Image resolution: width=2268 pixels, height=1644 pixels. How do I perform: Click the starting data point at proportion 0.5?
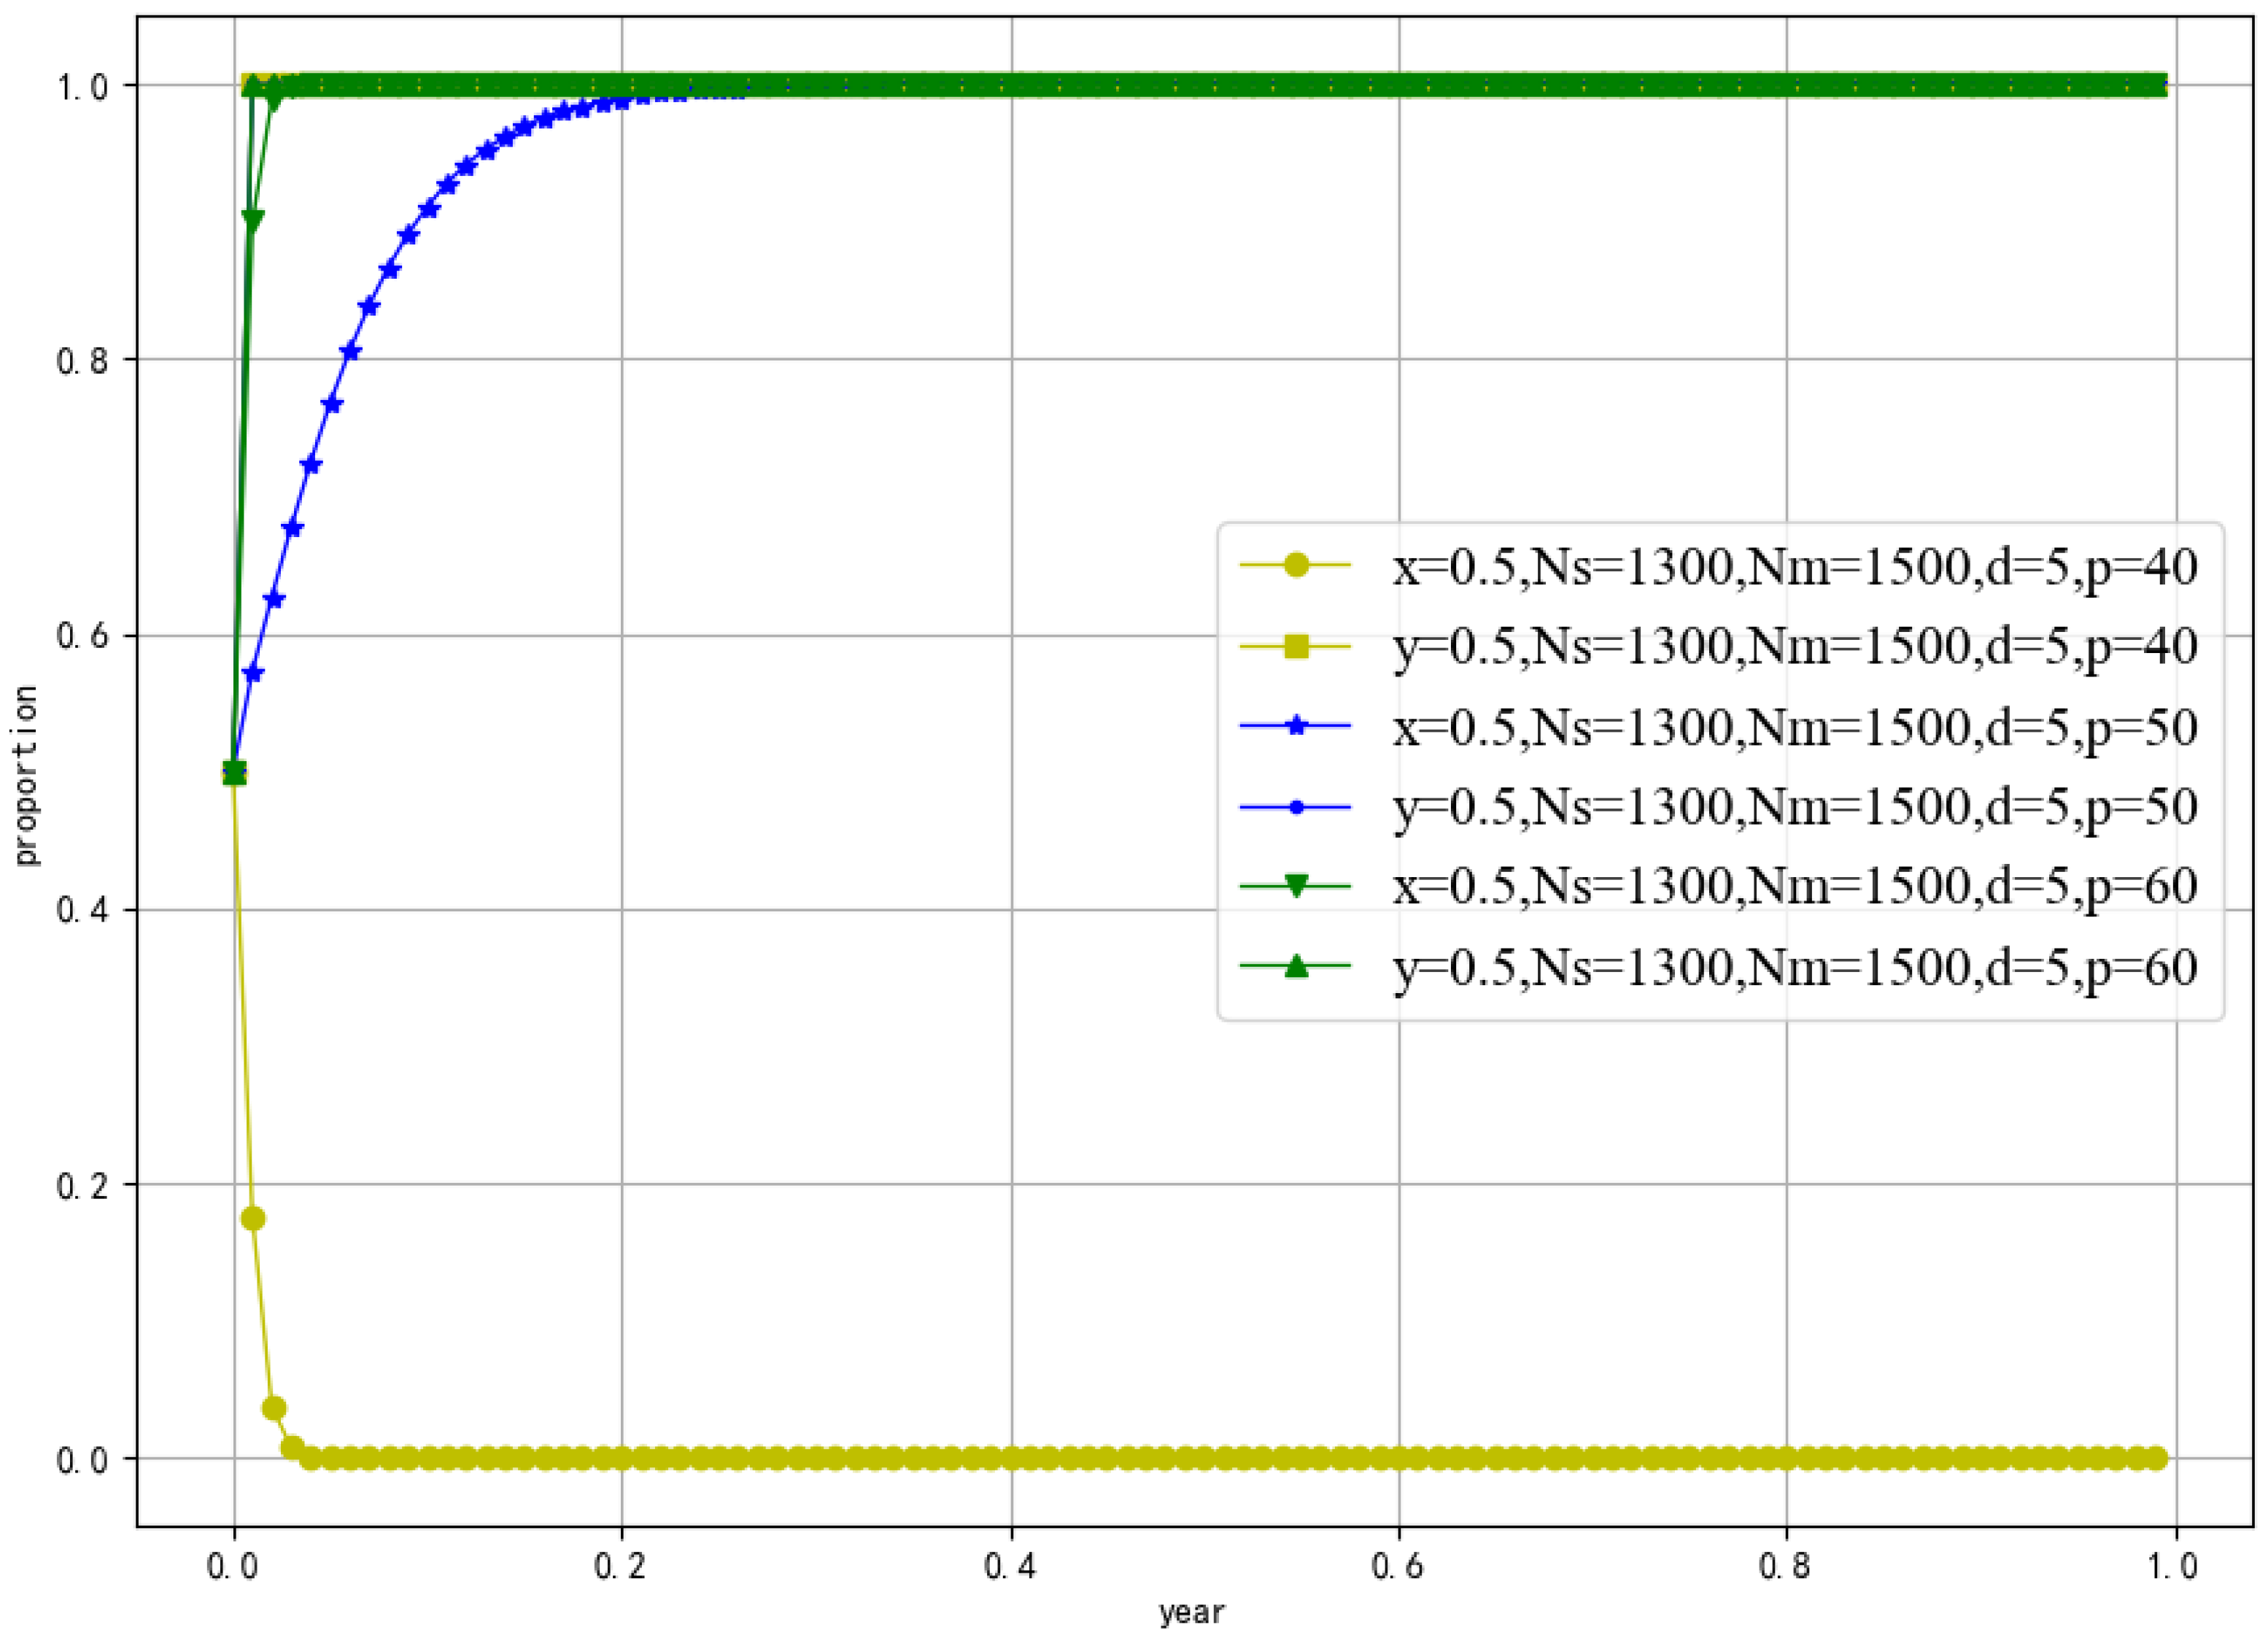(x=234, y=773)
